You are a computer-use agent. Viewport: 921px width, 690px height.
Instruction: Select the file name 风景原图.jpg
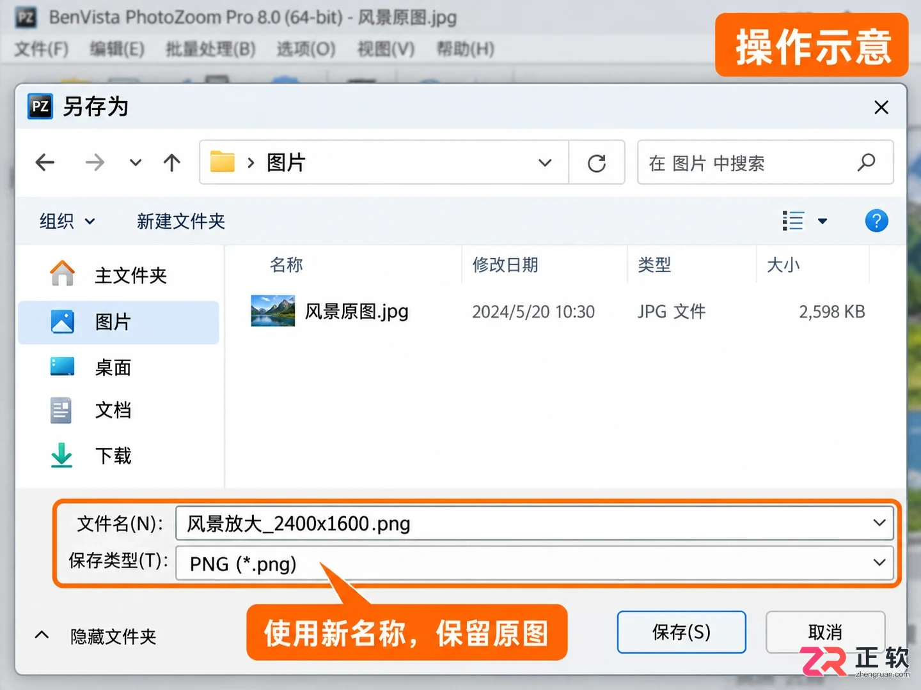(x=356, y=311)
